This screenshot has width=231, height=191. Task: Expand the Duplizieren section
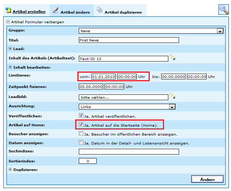click(x=10, y=170)
